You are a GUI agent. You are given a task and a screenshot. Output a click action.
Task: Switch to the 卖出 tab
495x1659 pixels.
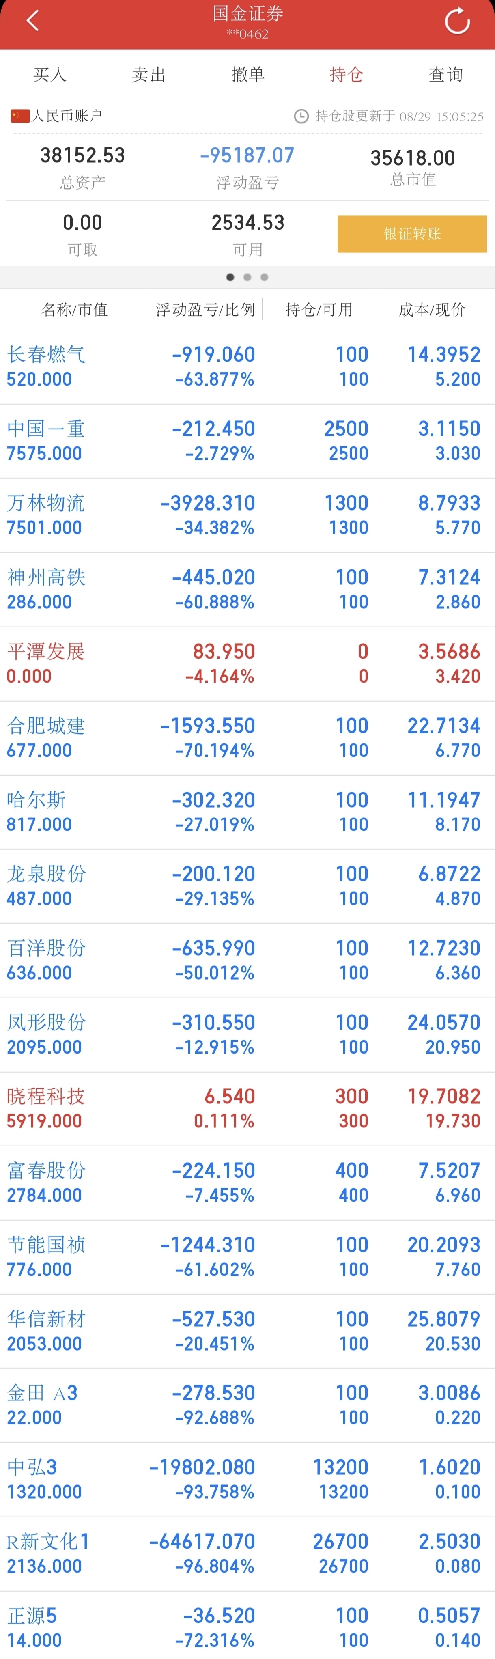pos(148,75)
